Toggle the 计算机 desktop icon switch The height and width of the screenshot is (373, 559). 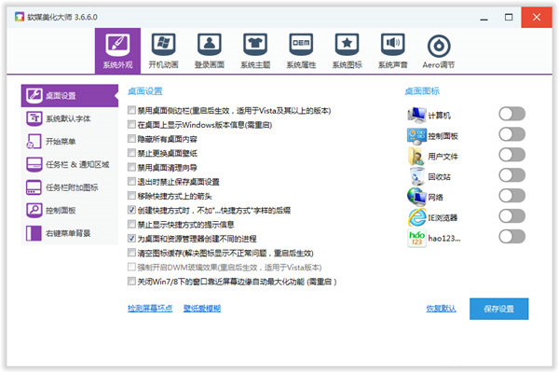(x=511, y=114)
